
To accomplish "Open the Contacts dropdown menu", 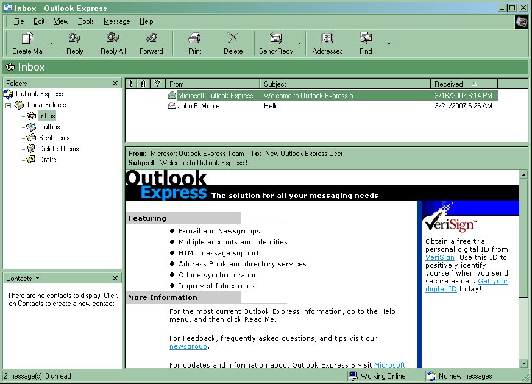I will point(37,278).
